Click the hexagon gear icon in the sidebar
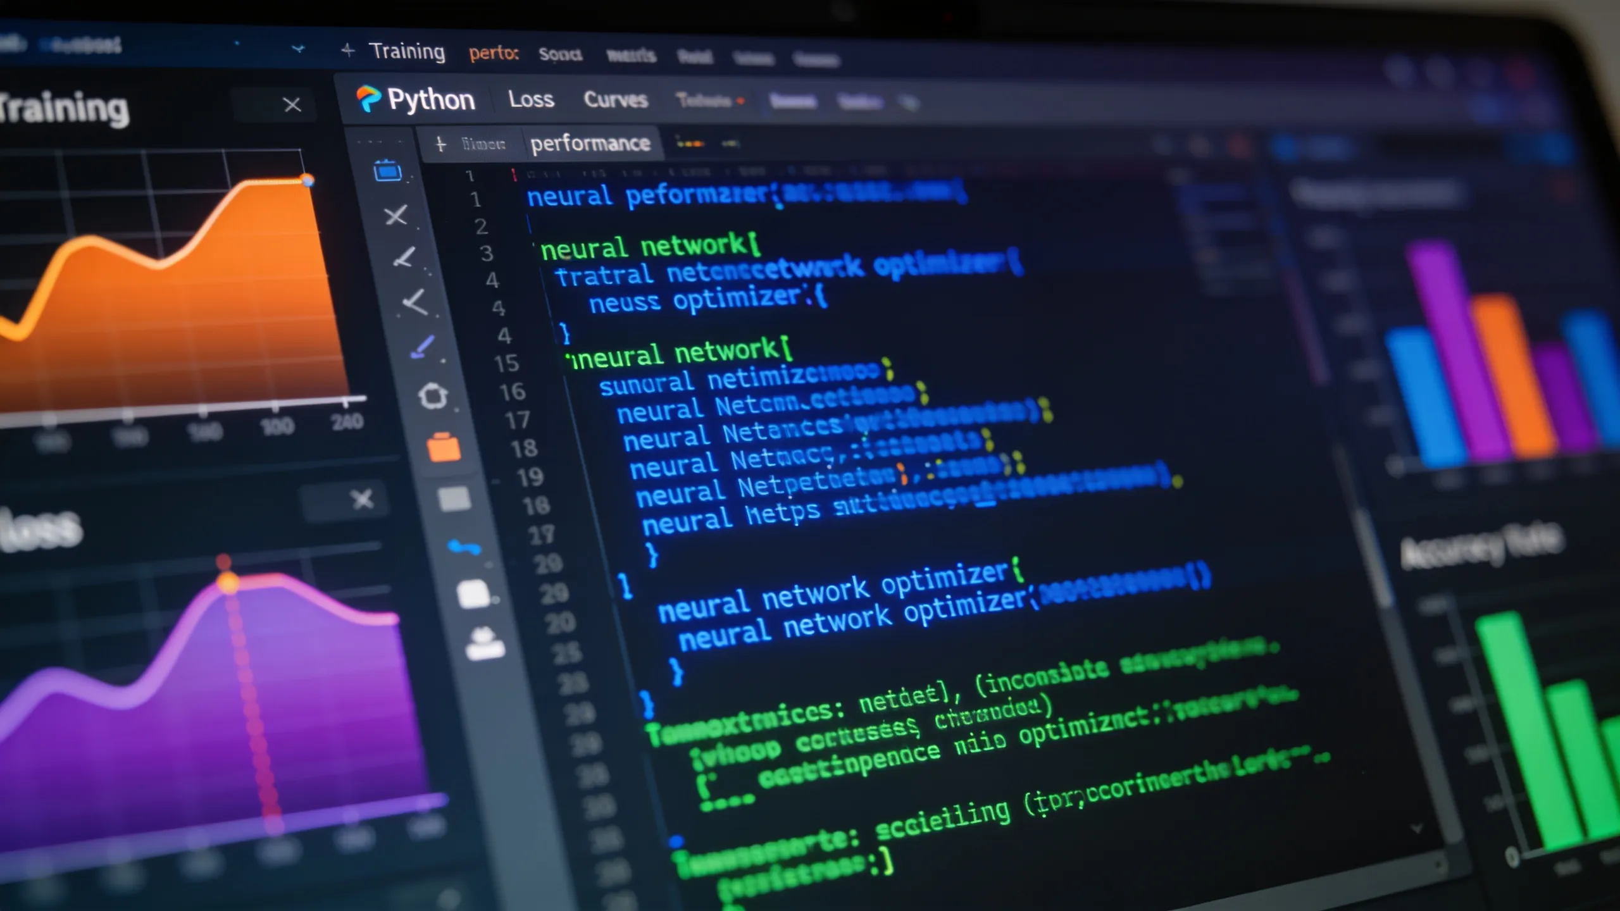The height and width of the screenshot is (911, 1620). [433, 396]
